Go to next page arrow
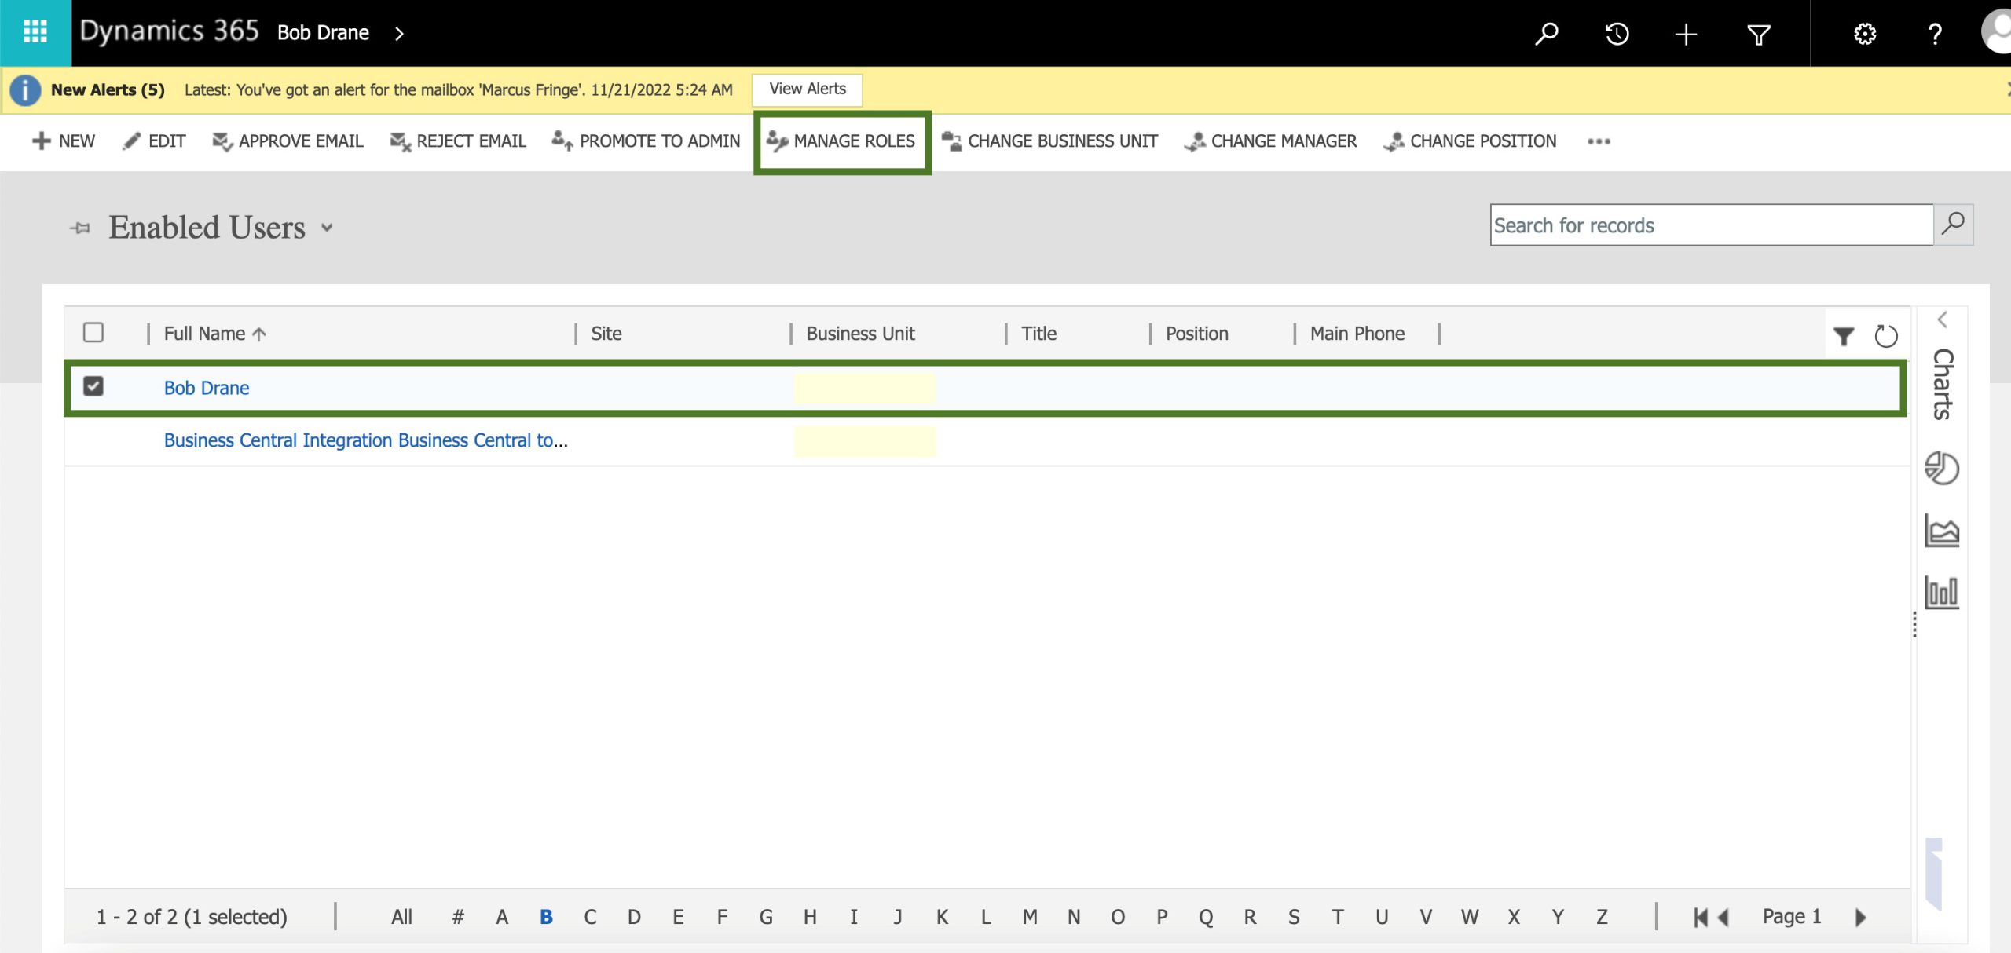 (1860, 917)
